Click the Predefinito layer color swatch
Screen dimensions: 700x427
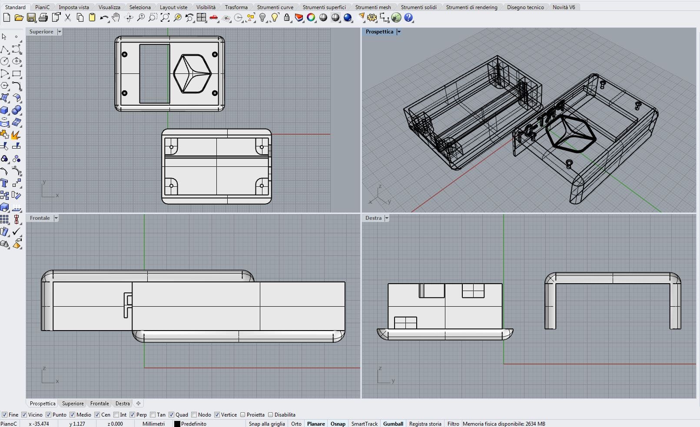point(177,424)
